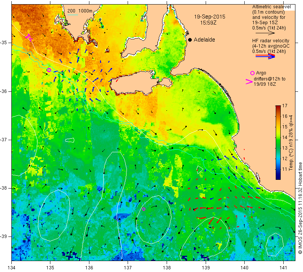
Task: Click the small white closed contour near 135.5°E, 37°S
Action: (x=70, y=140)
